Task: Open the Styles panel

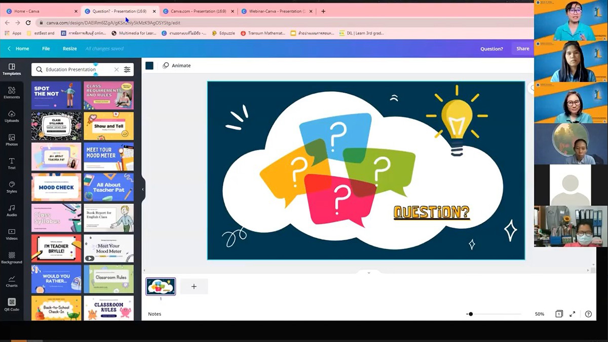Action: click(12, 187)
